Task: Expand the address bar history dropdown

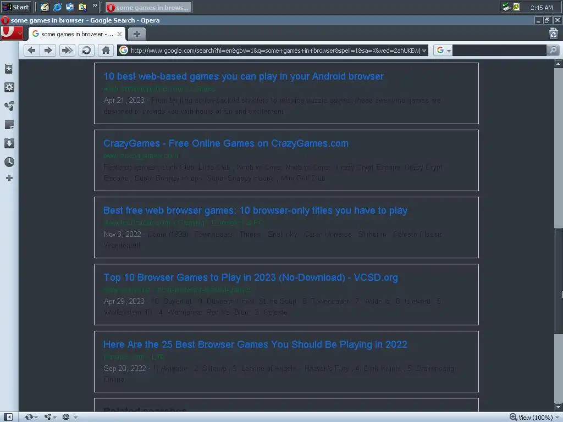Action: (x=424, y=51)
